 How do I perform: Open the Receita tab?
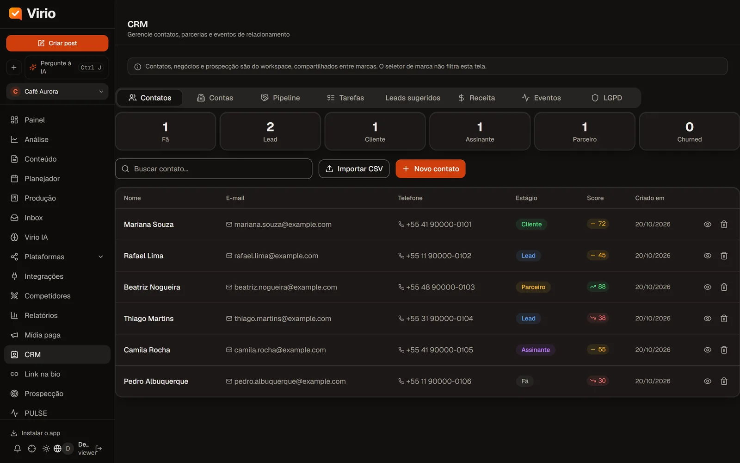[476, 98]
